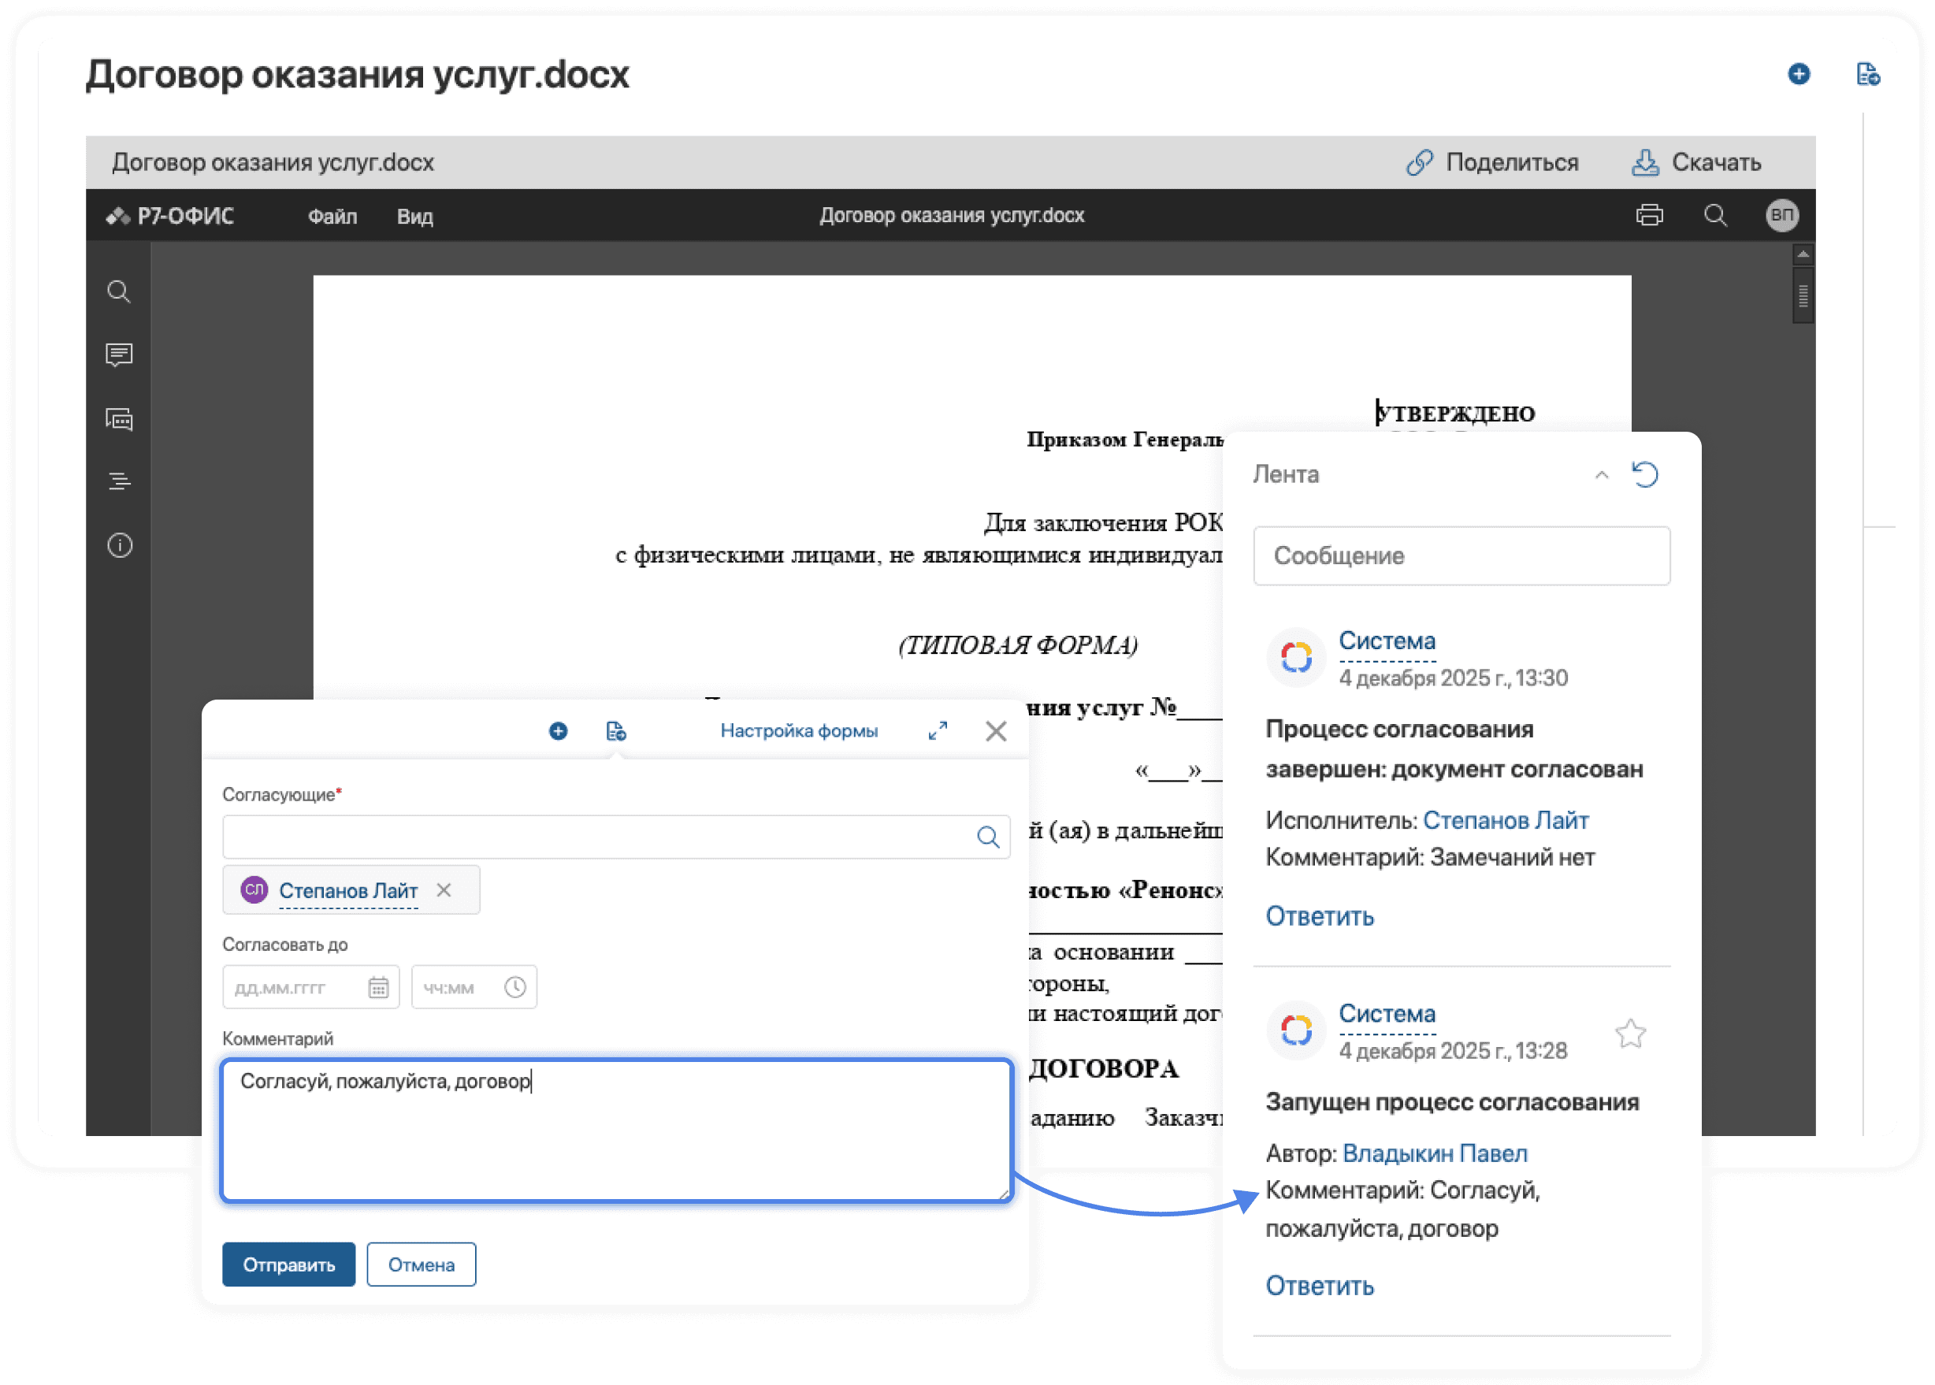Image resolution: width=1935 pixels, height=1385 pixels.
Task: Remove Степанов Лайт from approvers
Action: pyautogui.click(x=444, y=890)
